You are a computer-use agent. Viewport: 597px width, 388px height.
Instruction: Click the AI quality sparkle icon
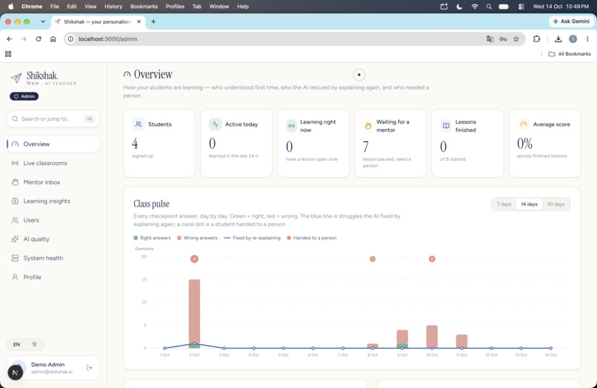coord(15,239)
